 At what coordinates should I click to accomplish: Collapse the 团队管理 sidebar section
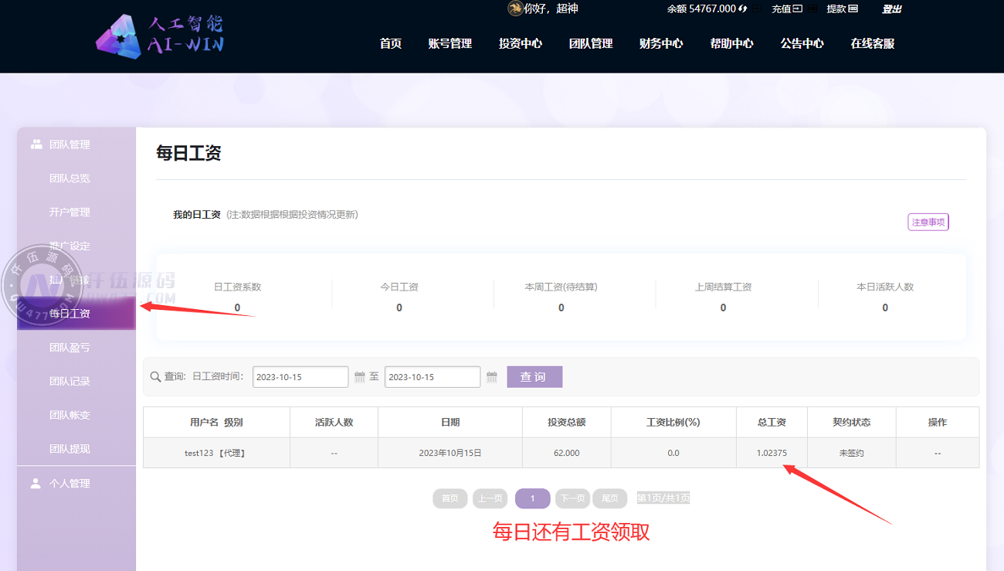pyautogui.click(x=70, y=144)
